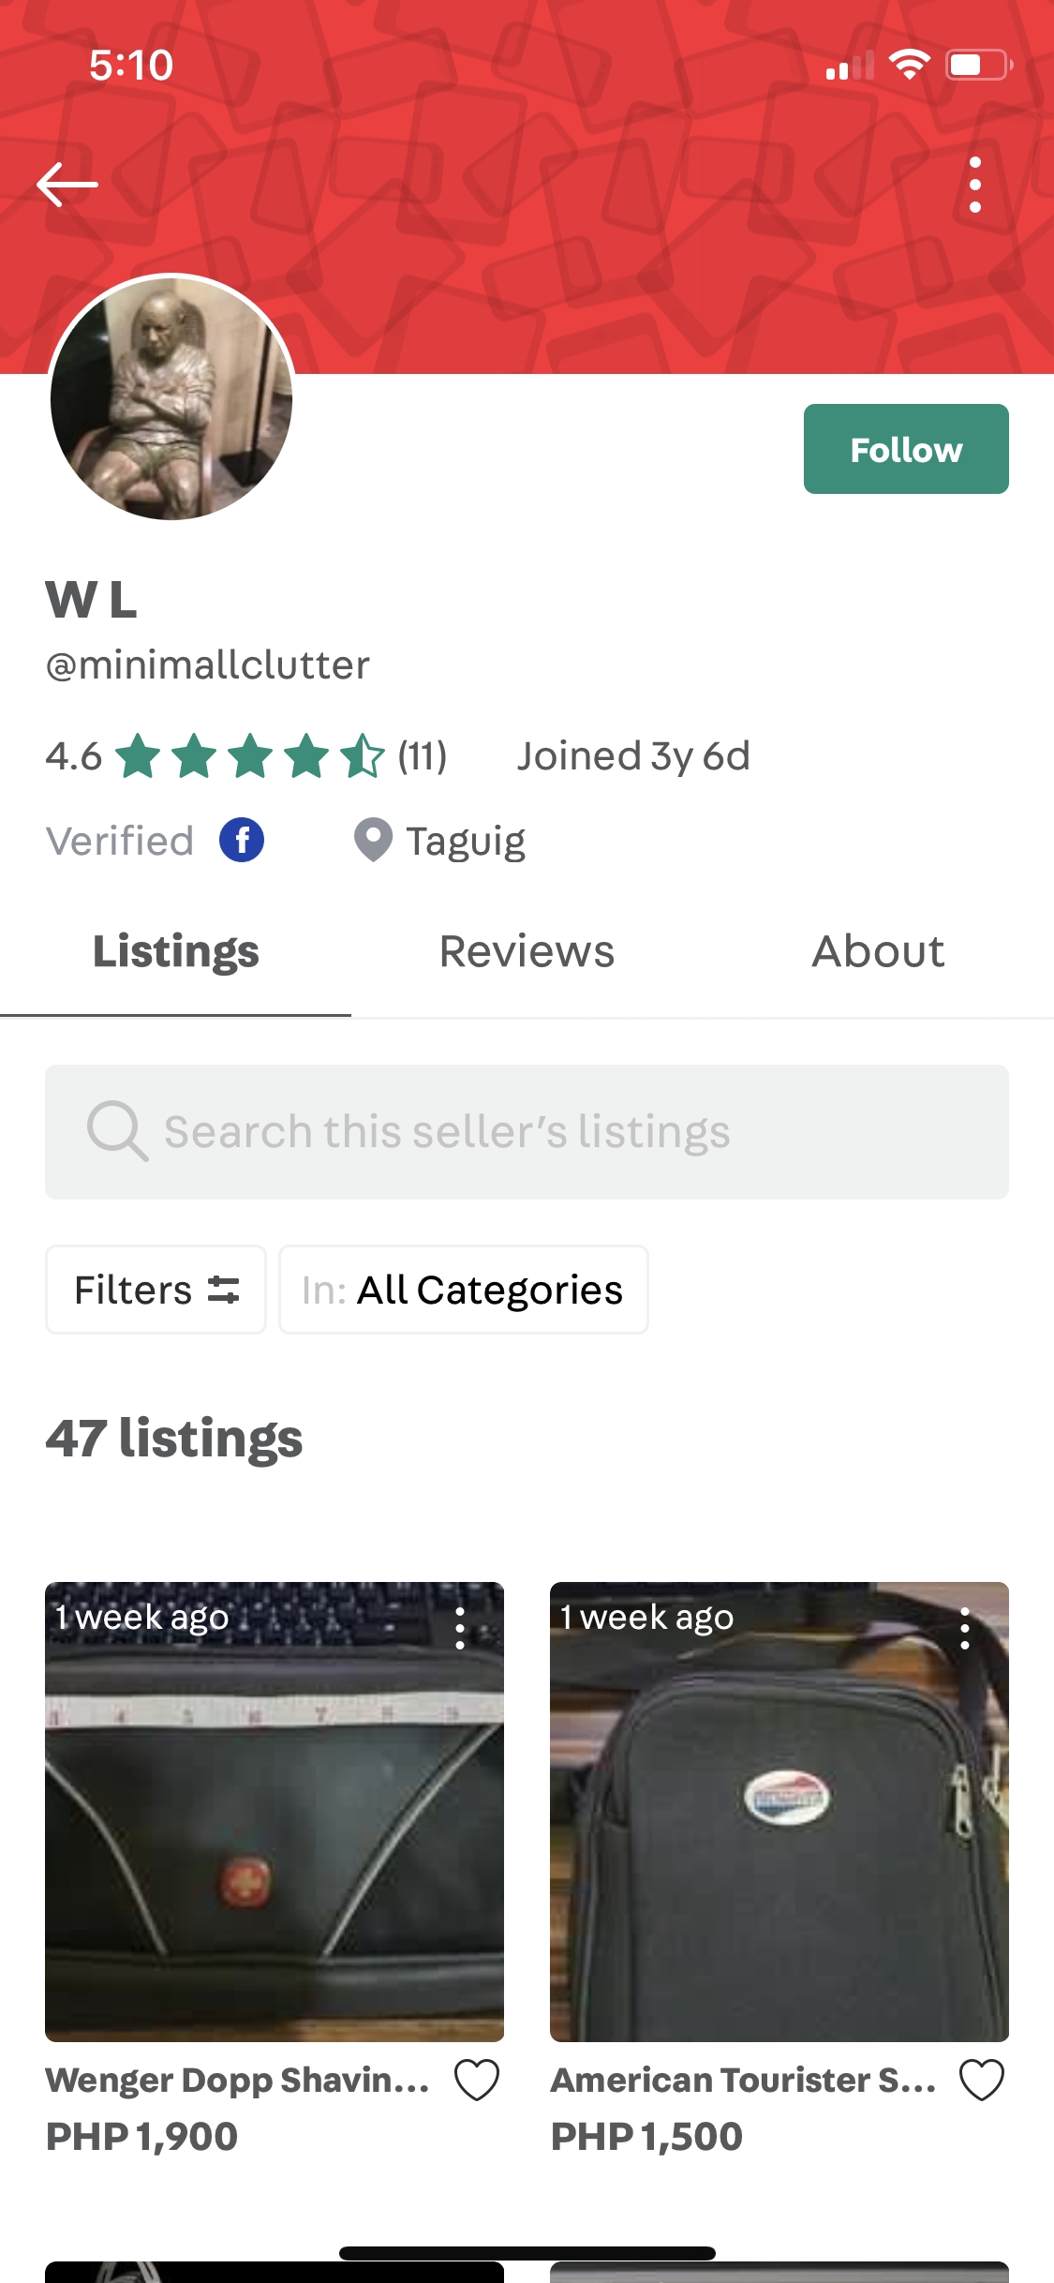Switch to the Reviews tab
Viewport: 1054px width, 2283px height.
[527, 951]
